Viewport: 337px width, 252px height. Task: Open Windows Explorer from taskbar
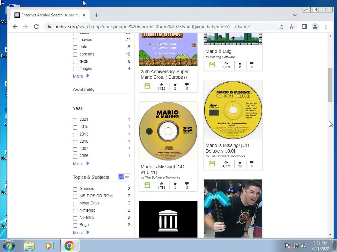point(29,245)
